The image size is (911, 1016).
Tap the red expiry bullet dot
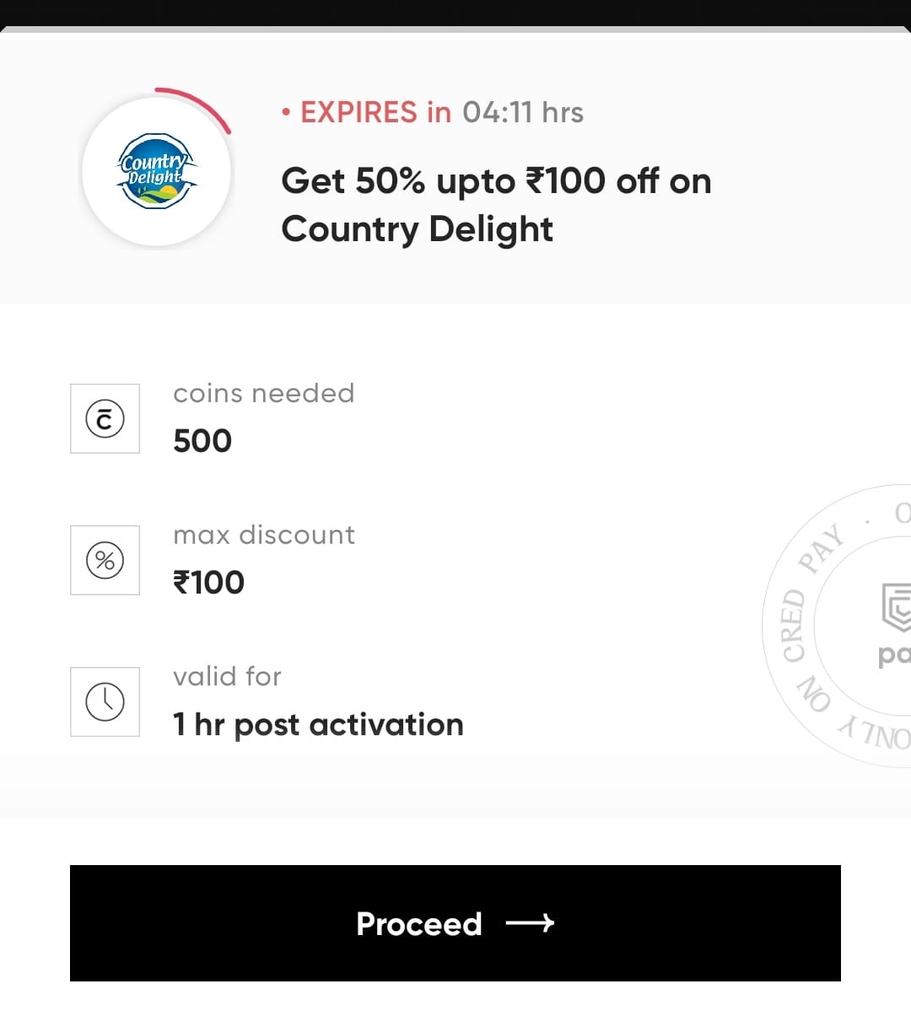click(x=287, y=112)
